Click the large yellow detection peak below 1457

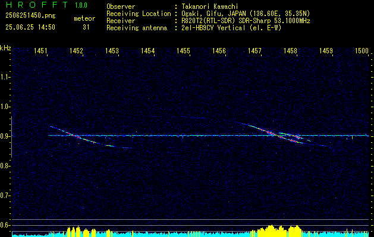click(271, 230)
